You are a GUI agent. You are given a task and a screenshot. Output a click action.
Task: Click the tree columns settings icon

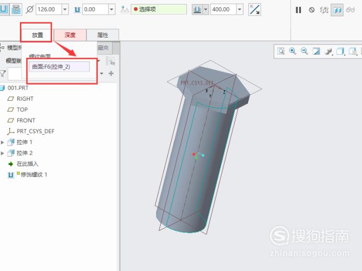tap(110, 61)
